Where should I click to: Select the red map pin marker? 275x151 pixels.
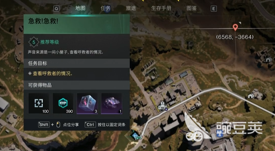coord(235,27)
